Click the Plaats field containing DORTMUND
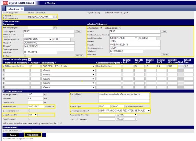 [x=49, y=43]
